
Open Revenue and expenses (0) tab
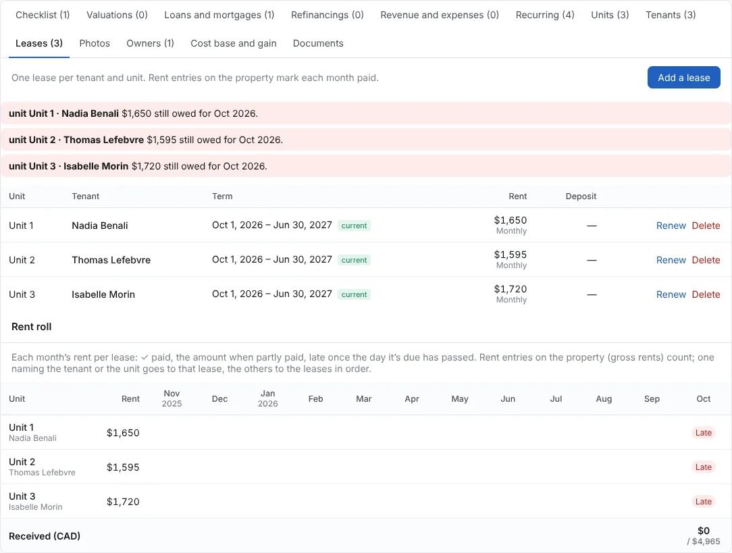point(440,15)
